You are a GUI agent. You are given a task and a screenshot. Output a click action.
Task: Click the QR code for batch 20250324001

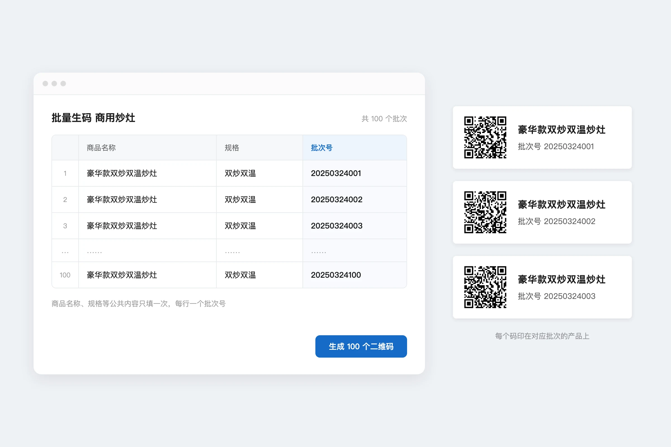click(485, 137)
